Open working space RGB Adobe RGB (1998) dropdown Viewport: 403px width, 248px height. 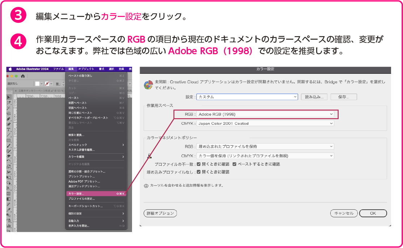(x=265, y=114)
